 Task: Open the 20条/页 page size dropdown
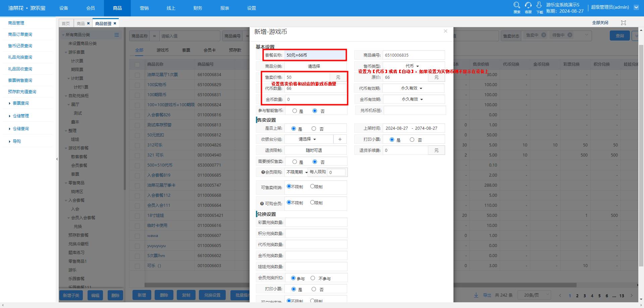[x=534, y=295]
